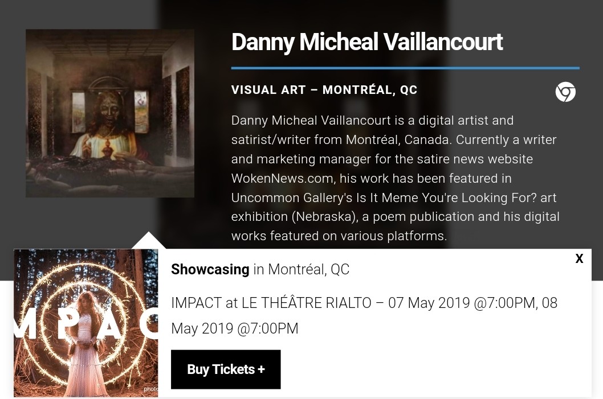Click the VISUAL ART – MONTRÉAL, QC label
Image resolution: width=603 pixels, height=399 pixels.
click(324, 90)
